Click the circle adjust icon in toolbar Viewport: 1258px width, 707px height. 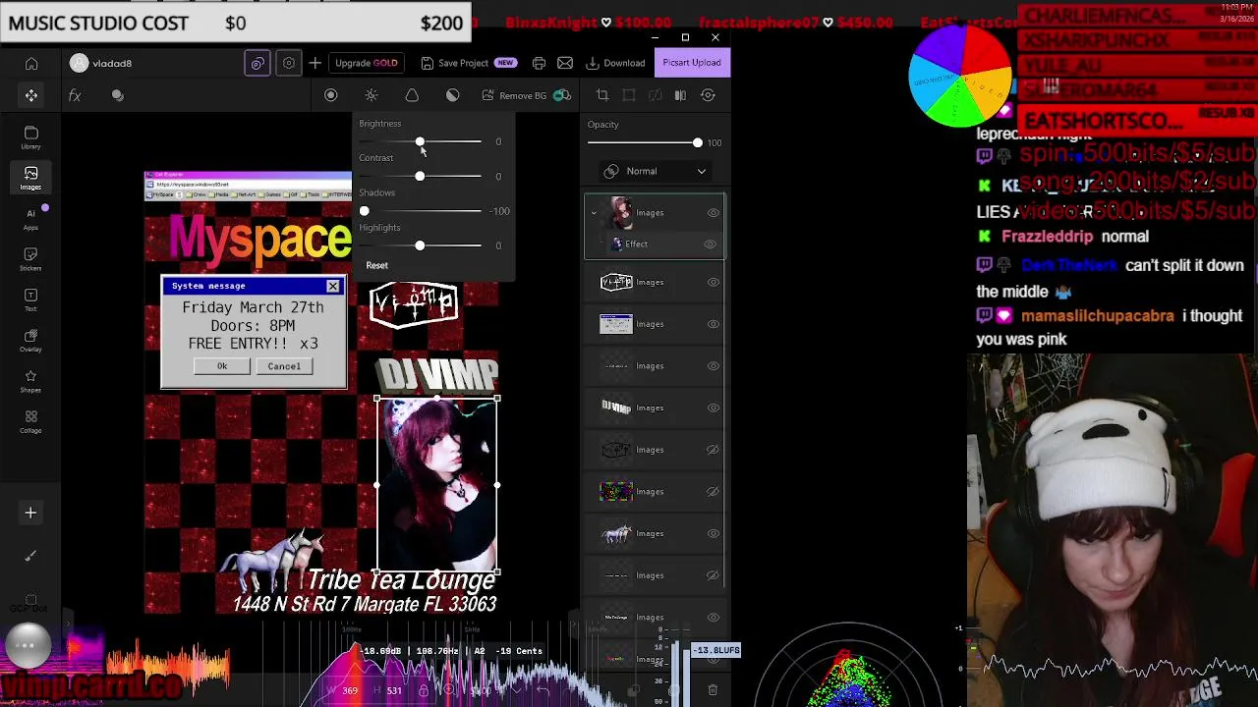(x=331, y=95)
